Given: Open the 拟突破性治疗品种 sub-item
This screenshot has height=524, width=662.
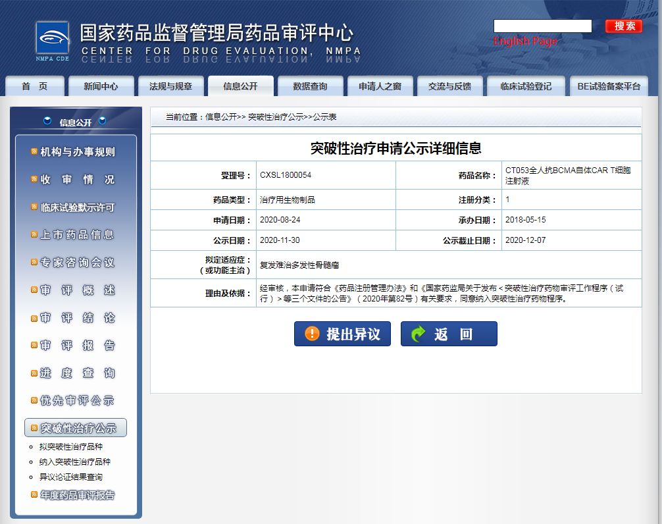Looking at the screenshot, I should click(70, 446).
